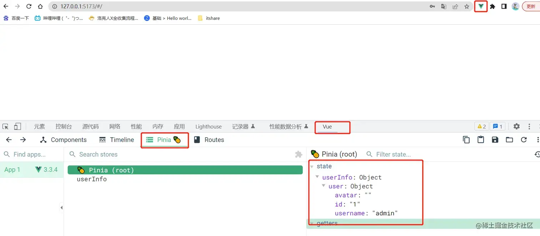Image resolution: width=540 pixels, height=236 pixels.
Task: Open the 哔哩哔哩 bookmark
Action: 59,18
